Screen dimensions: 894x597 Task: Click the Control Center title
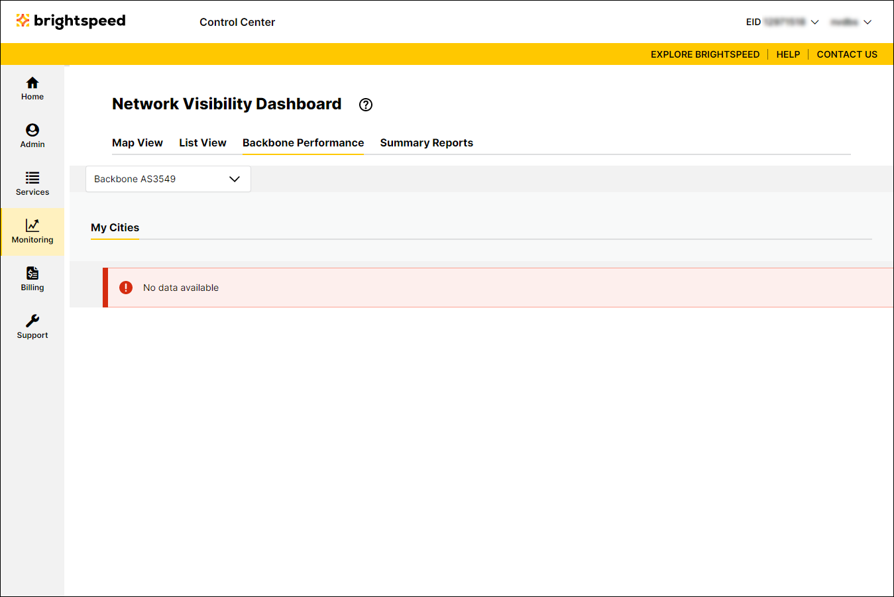pos(237,22)
